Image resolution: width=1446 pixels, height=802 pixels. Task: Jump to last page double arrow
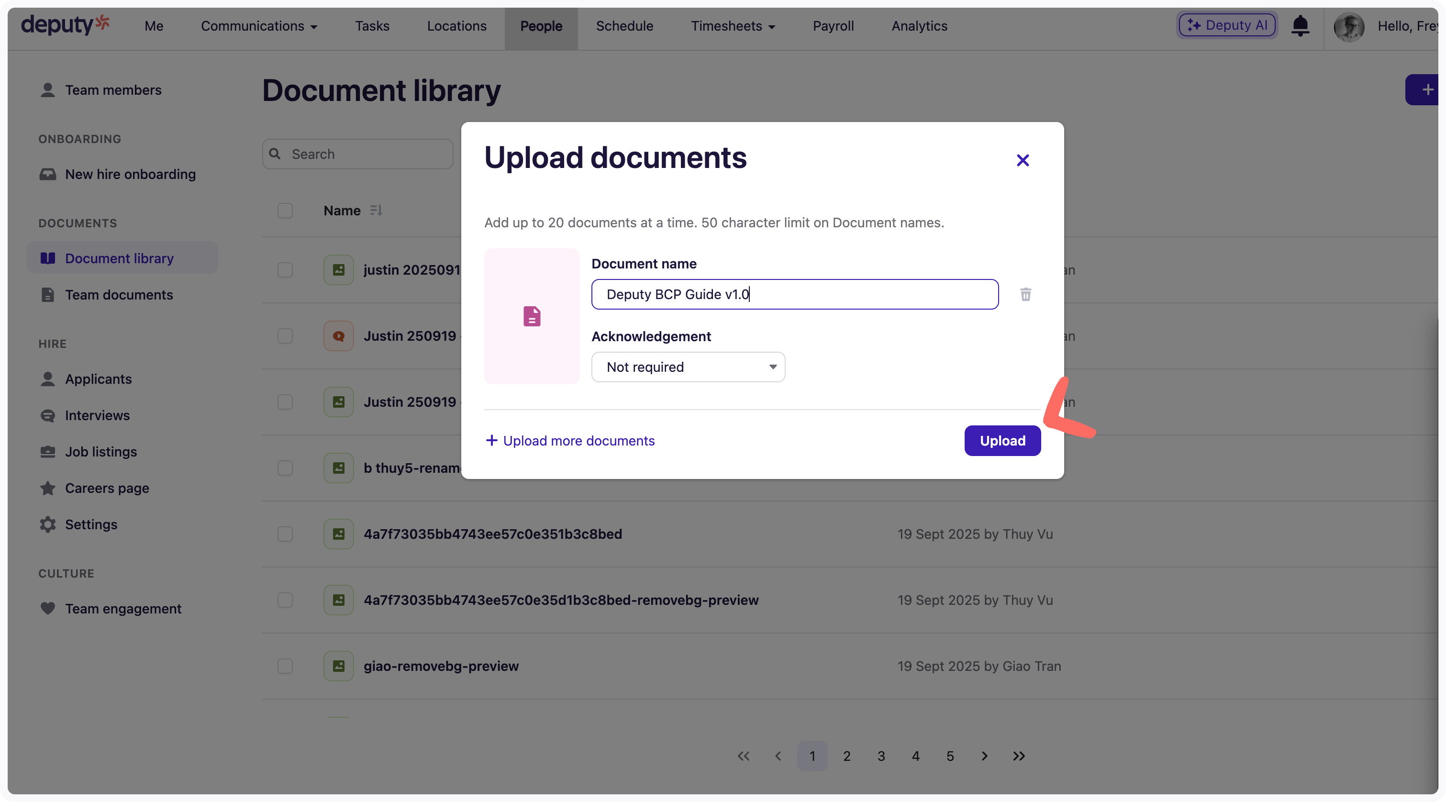pyautogui.click(x=1018, y=756)
